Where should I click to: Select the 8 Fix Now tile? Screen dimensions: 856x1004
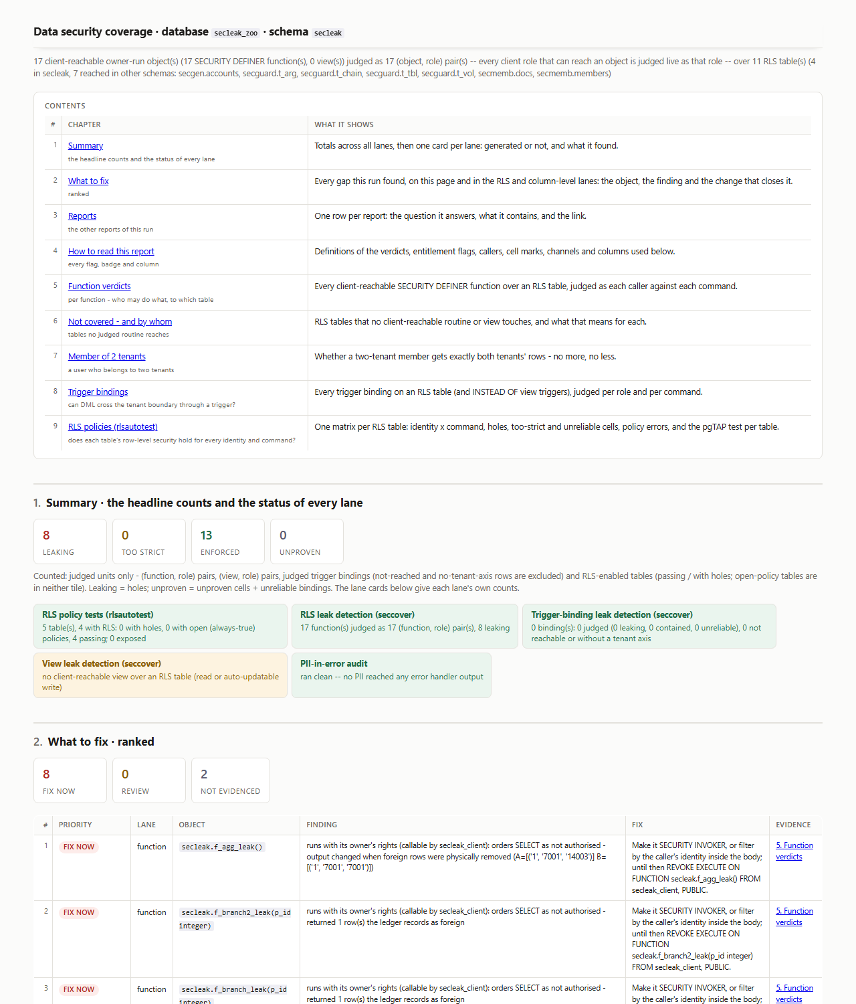click(x=70, y=780)
